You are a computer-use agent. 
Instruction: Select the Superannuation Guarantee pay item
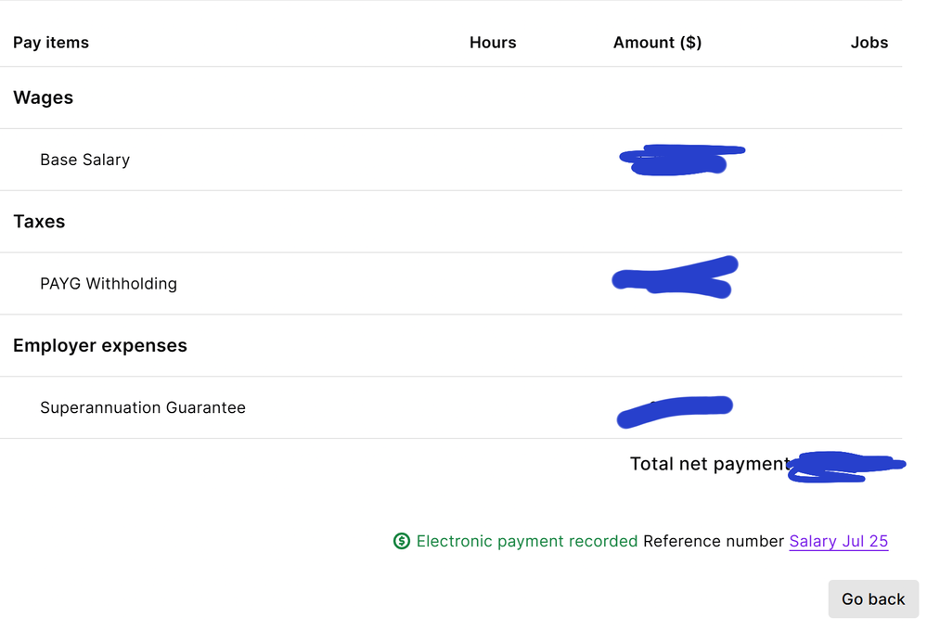143,407
